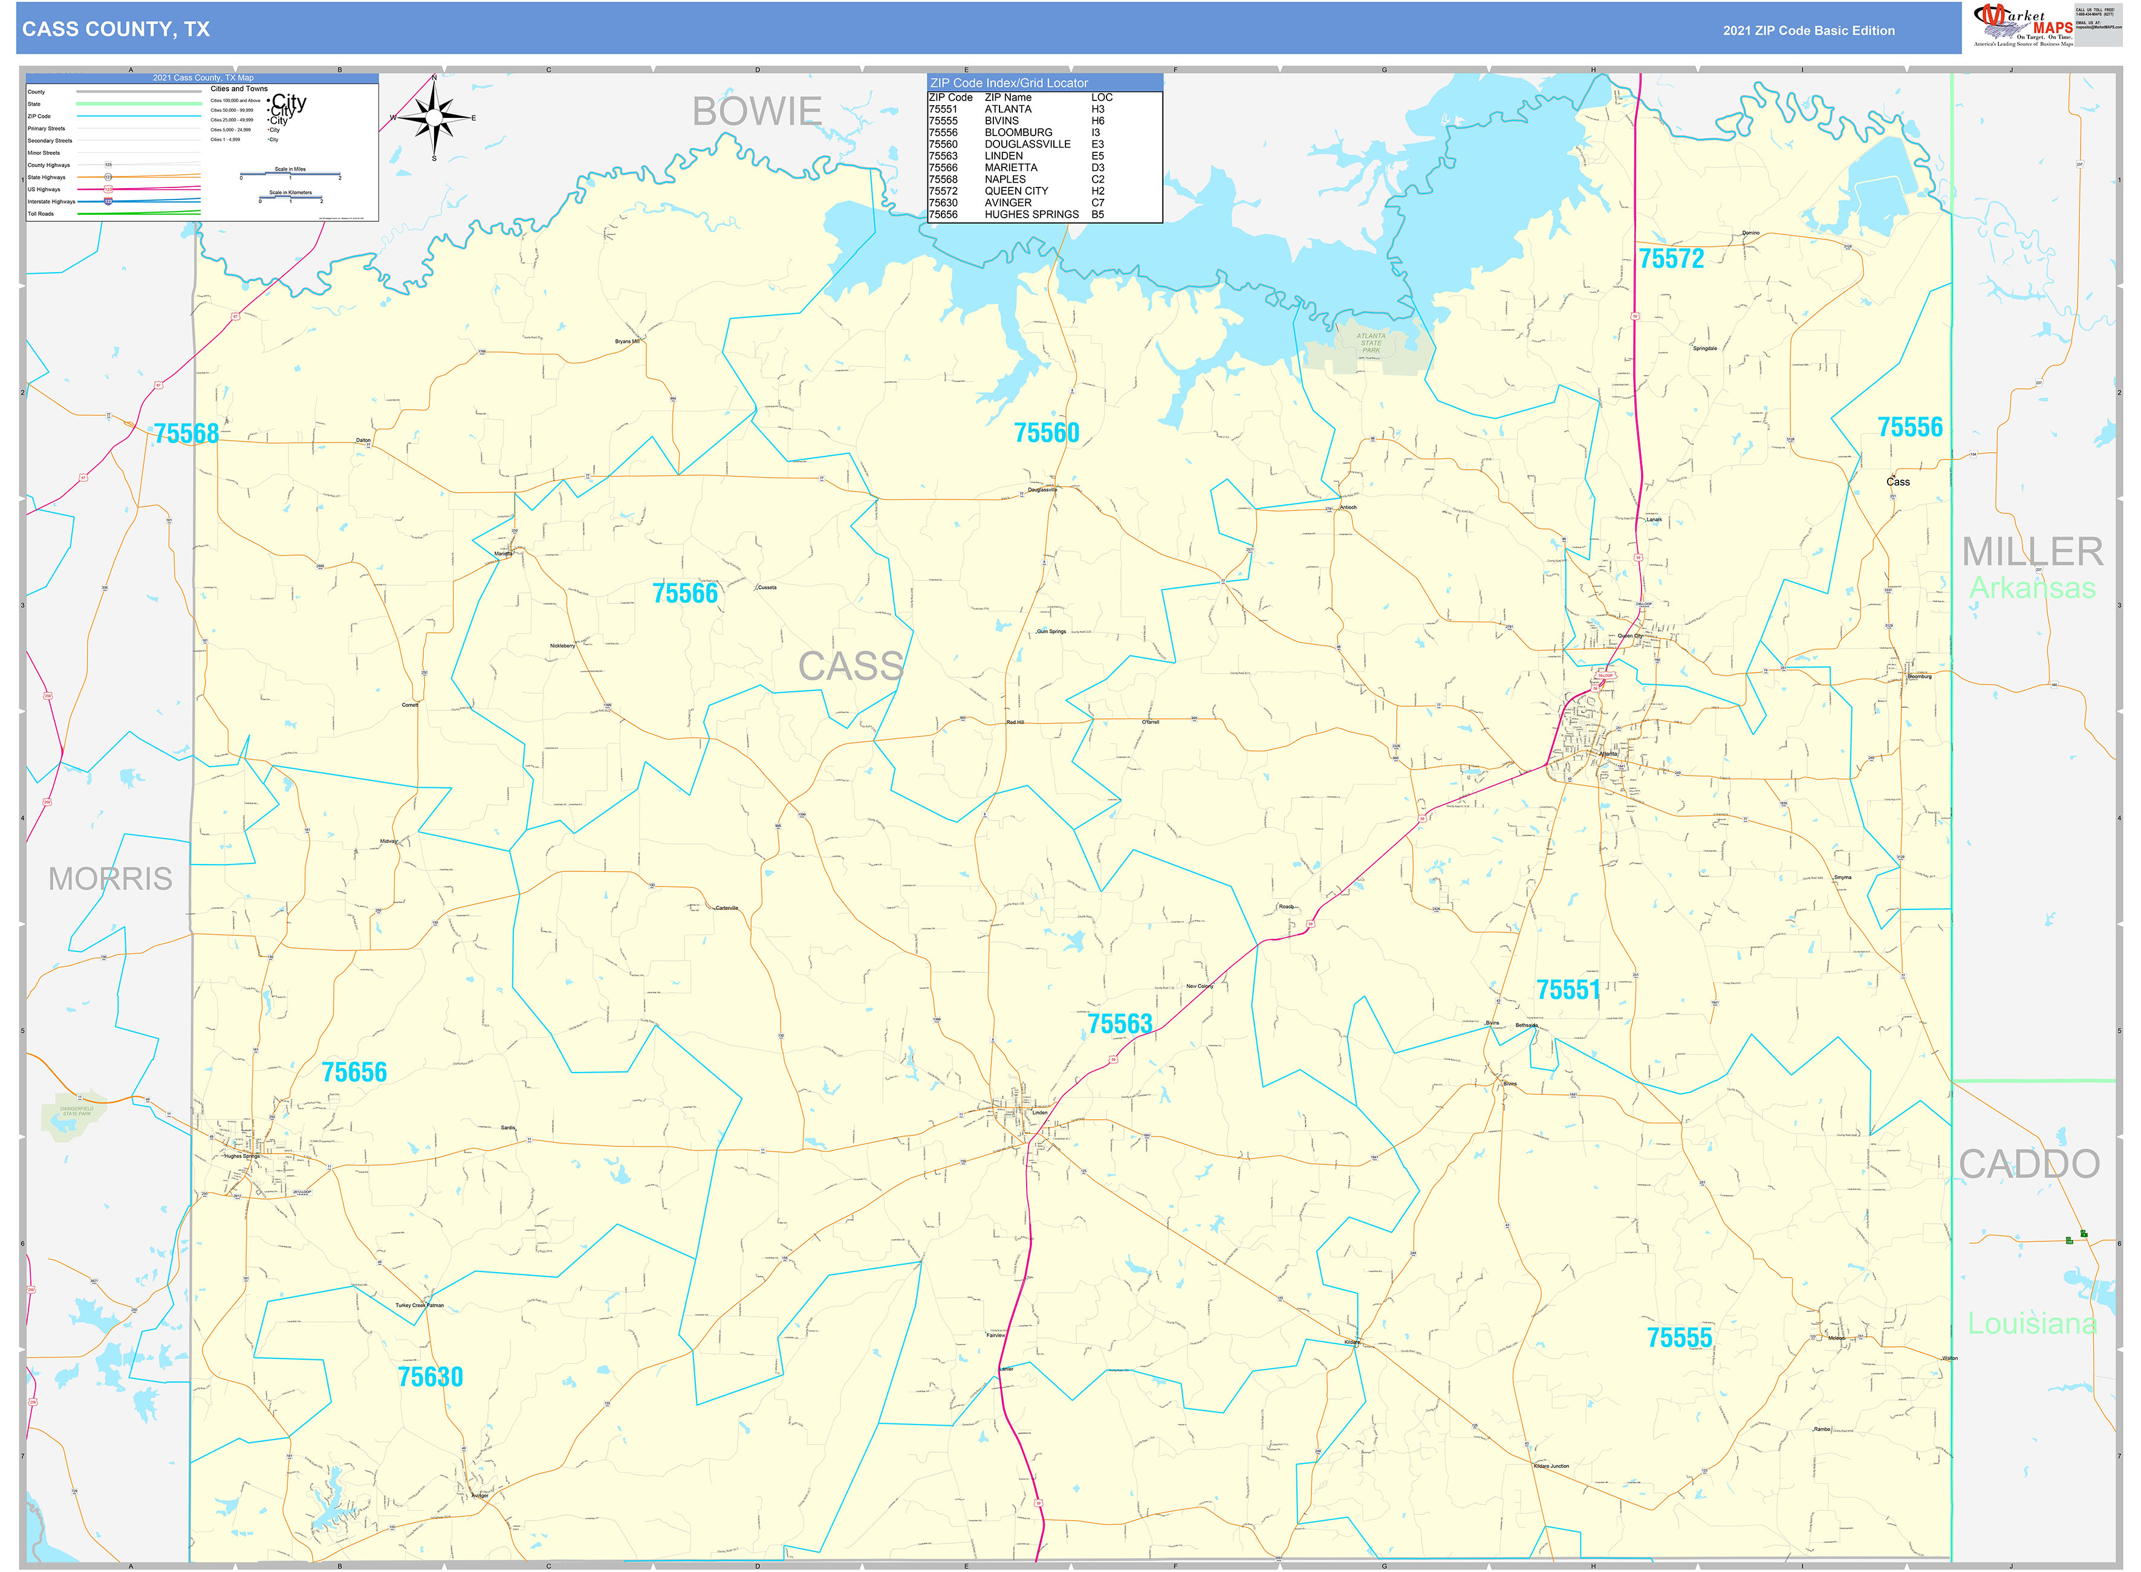Click the large 75555 ZIP label on map
This screenshot has height=1572, width=2141.
tap(1680, 1338)
